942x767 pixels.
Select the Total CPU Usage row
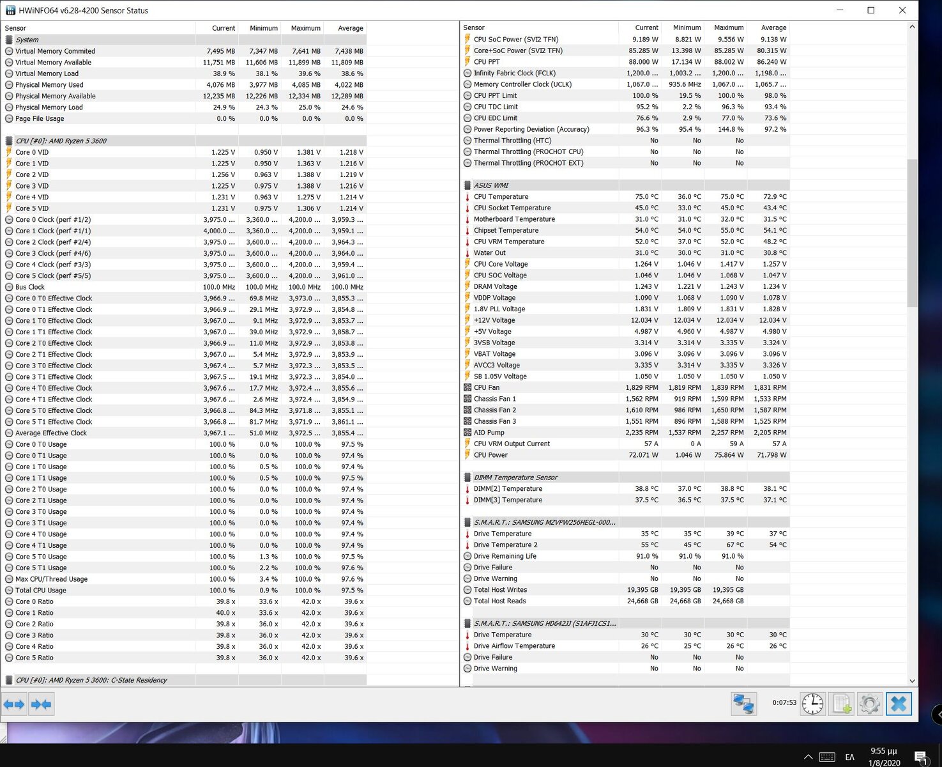tap(184, 590)
